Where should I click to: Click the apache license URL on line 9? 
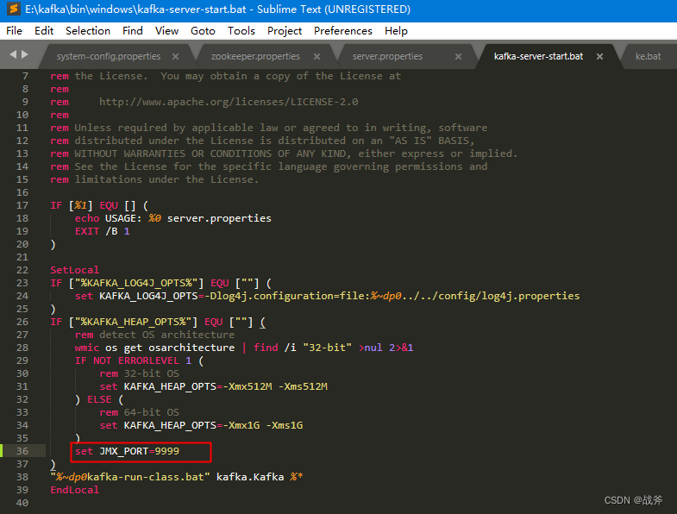tap(229, 102)
